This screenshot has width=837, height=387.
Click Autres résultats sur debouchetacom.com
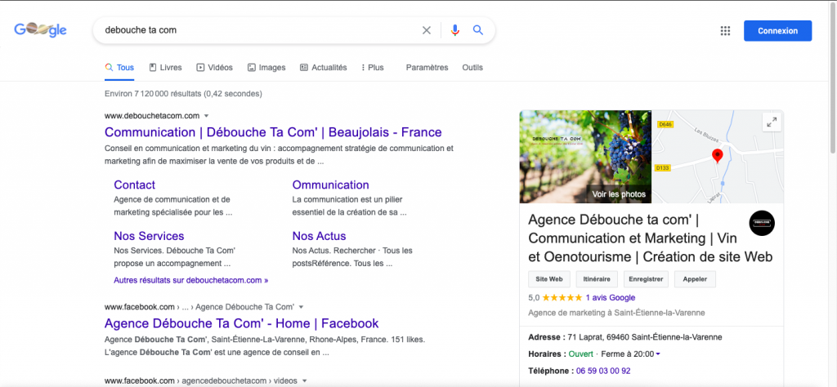point(191,280)
